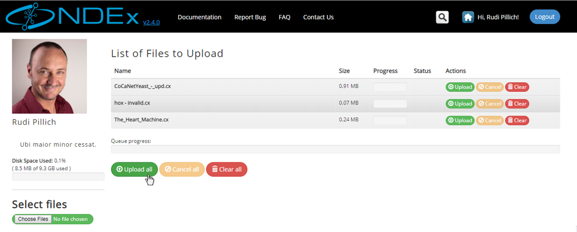Cancel The_Heart_Machine.cx upload
Screen dimensions: 577x232
click(x=490, y=120)
